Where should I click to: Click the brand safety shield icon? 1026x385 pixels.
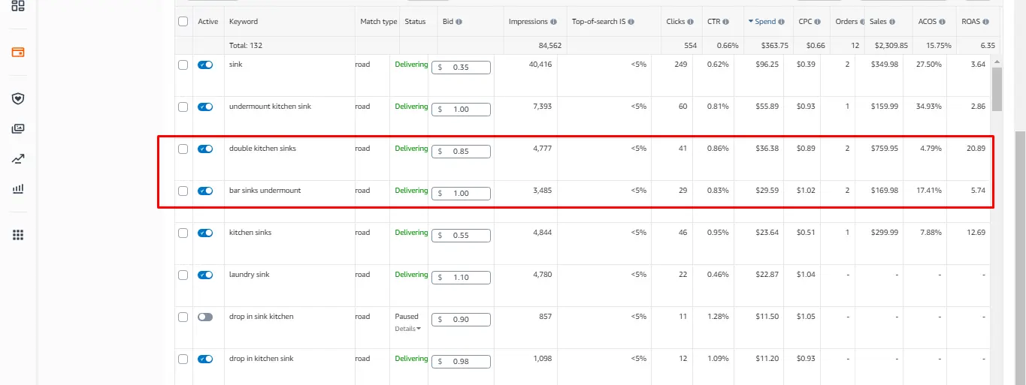click(x=18, y=98)
